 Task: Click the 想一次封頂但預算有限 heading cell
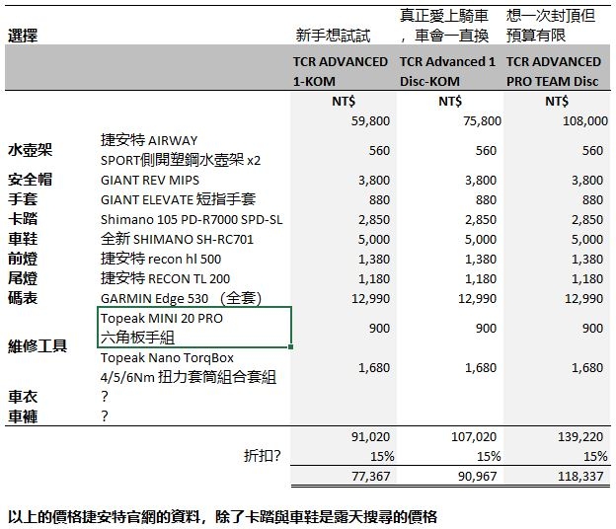click(551, 26)
